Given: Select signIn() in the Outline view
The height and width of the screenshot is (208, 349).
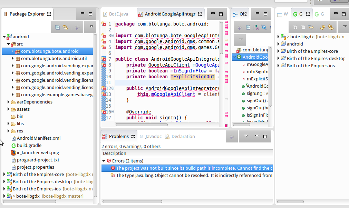Looking at the screenshot, I should coord(255,93).
